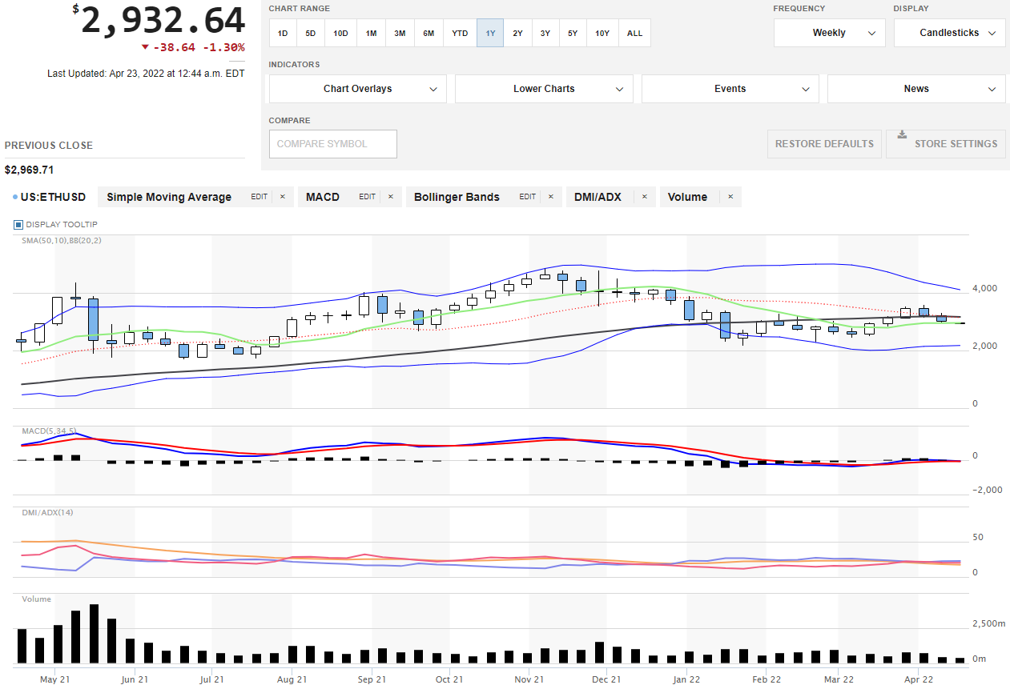Click the tallest volume bar in May 21
This screenshot has width=1010, height=689.
pyautogui.click(x=94, y=634)
